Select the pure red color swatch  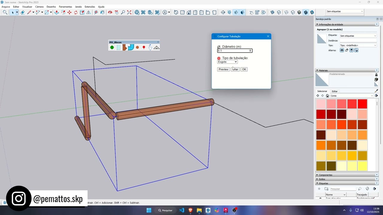[x=362, y=104]
